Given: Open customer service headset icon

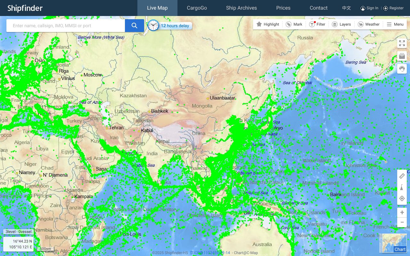Looking at the screenshot, I should 402,69.
